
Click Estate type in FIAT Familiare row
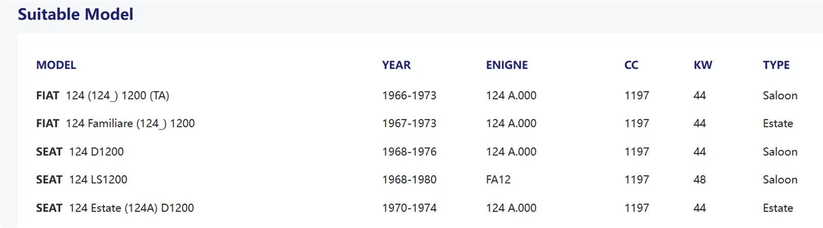[778, 124]
